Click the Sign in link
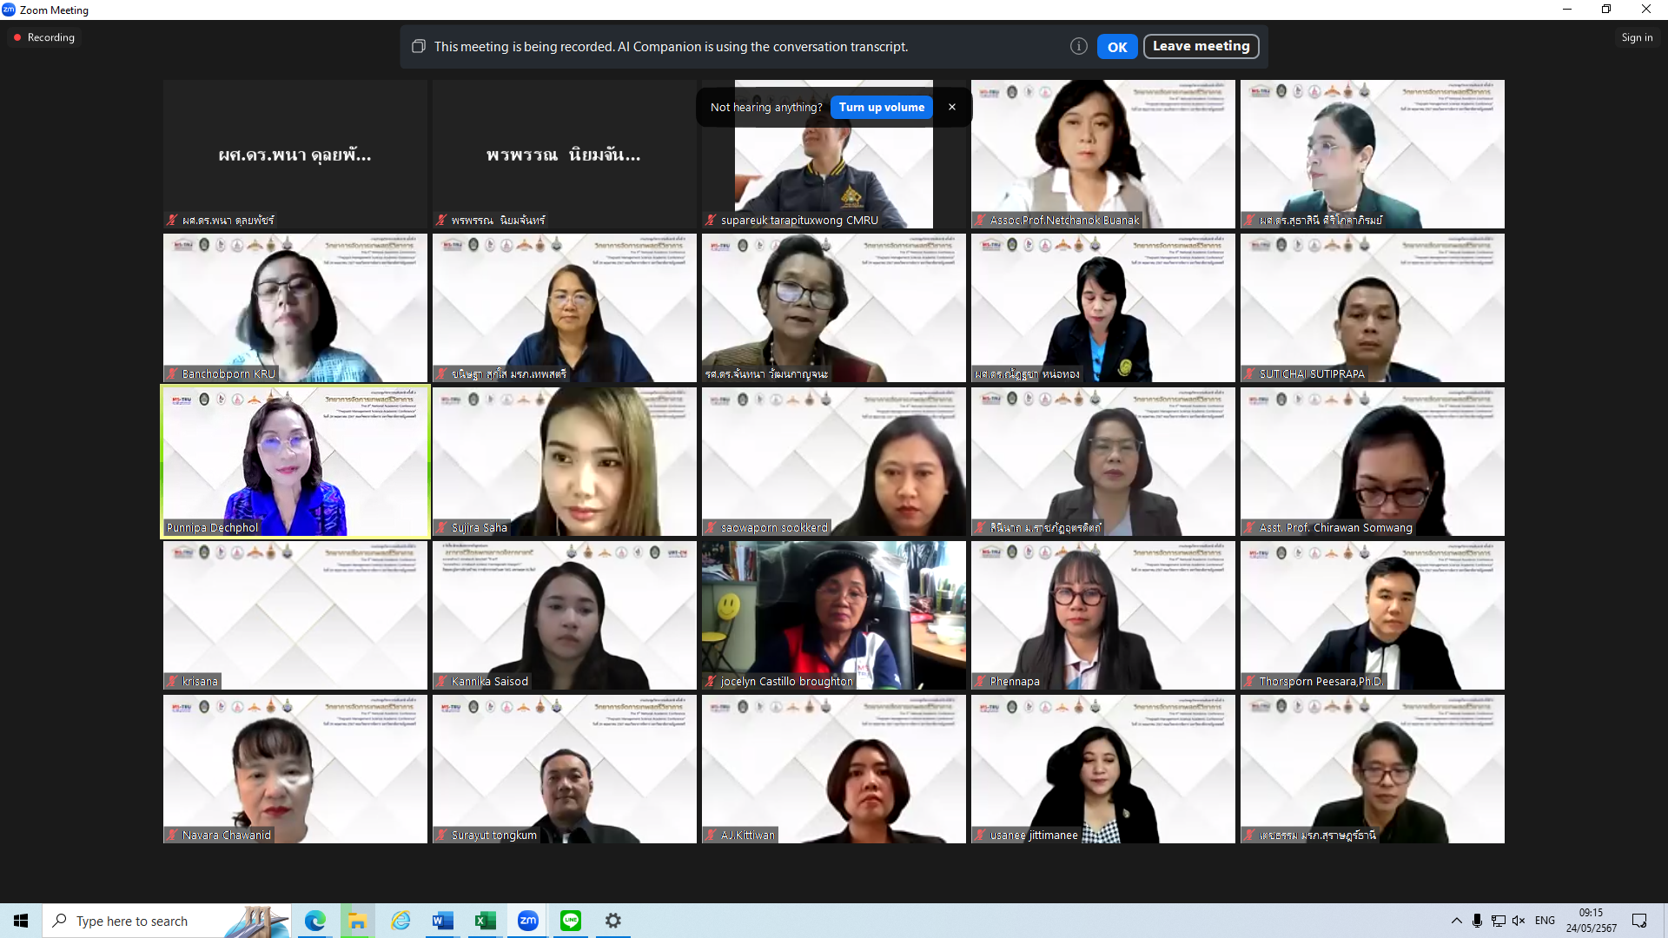This screenshot has height=938, width=1668. 1636,37
